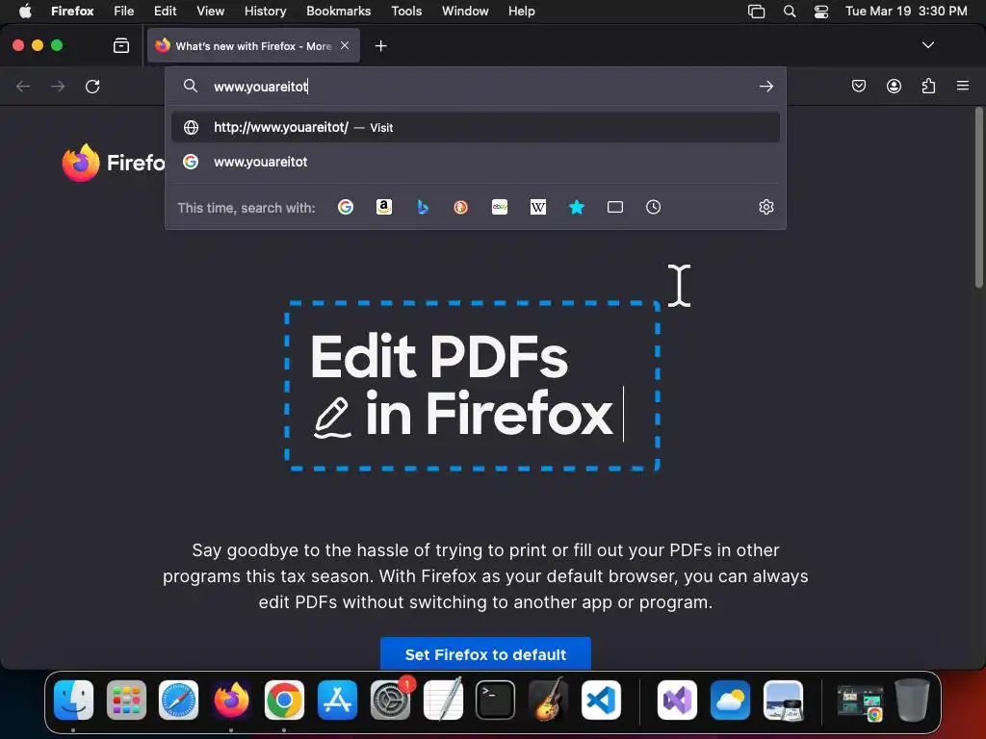Open the Weather app from the Dock
The height and width of the screenshot is (739, 986).
(x=730, y=700)
